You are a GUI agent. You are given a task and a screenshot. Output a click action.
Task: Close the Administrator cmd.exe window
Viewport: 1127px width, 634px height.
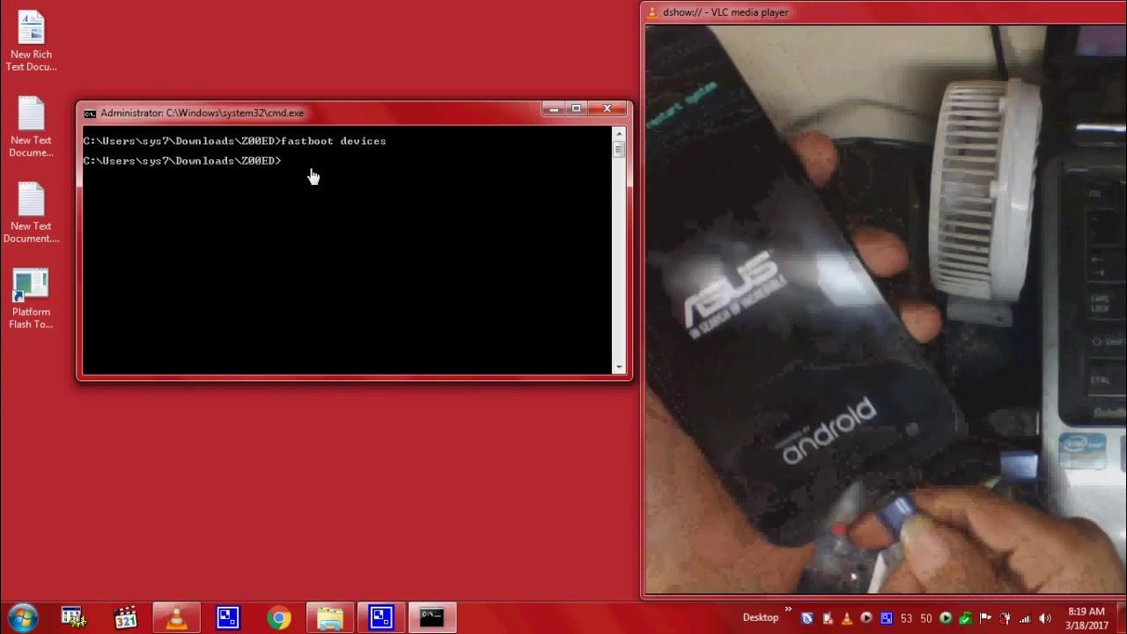click(x=608, y=109)
